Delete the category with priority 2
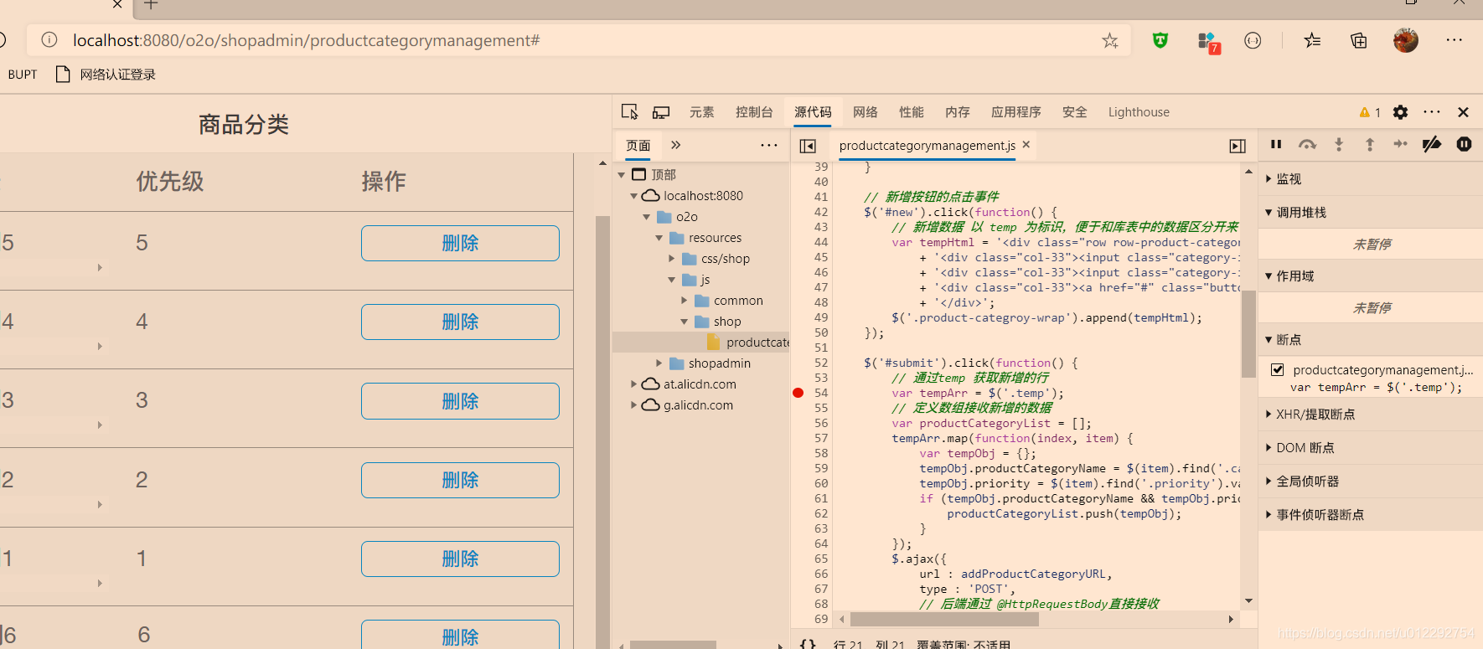Viewport: 1483px width, 649px height. [460, 480]
